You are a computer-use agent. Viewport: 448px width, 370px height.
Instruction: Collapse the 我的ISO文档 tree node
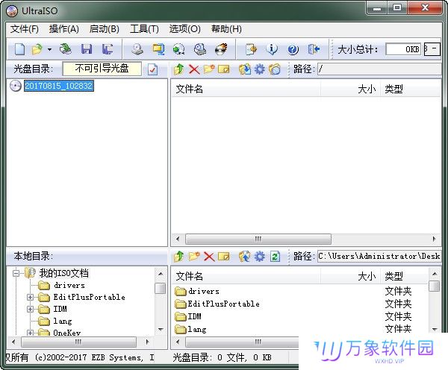(x=16, y=274)
